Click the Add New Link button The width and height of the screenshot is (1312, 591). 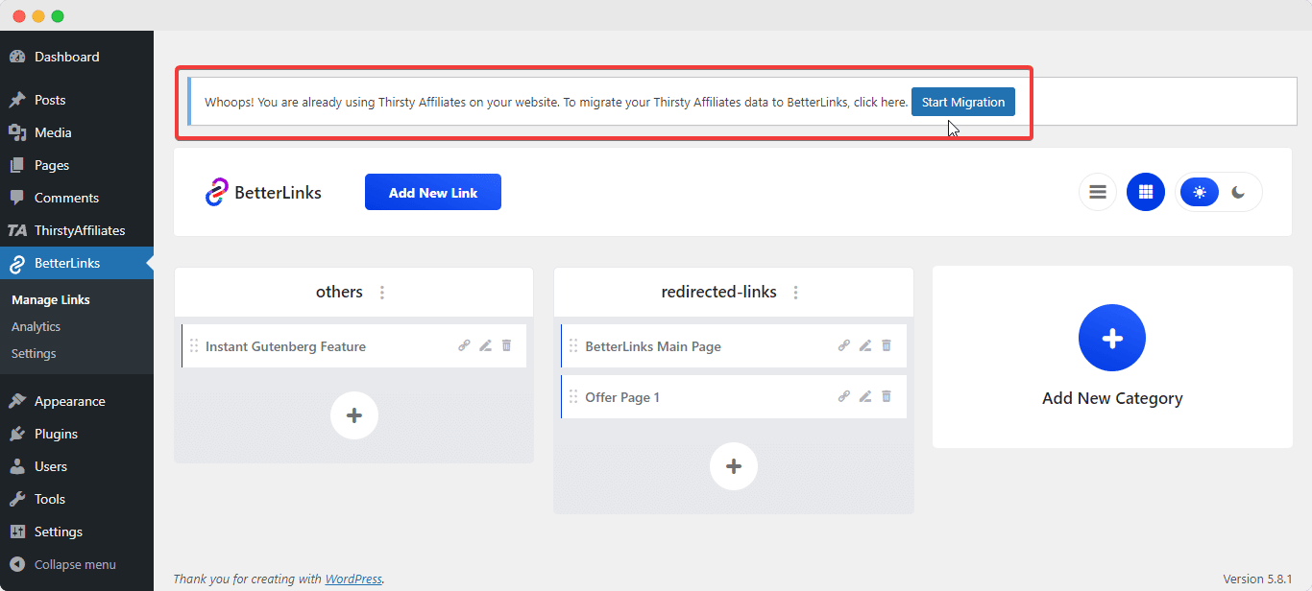(433, 192)
